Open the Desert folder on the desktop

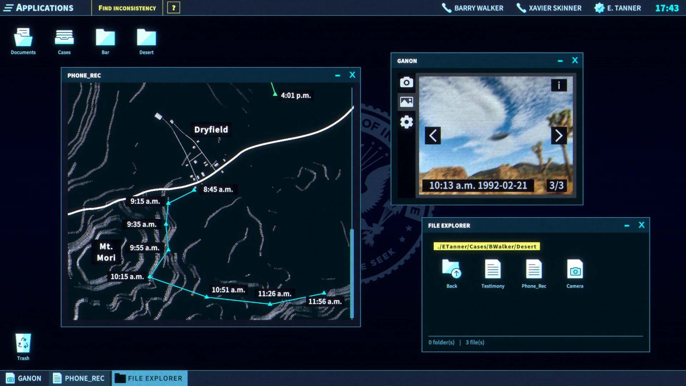146,39
